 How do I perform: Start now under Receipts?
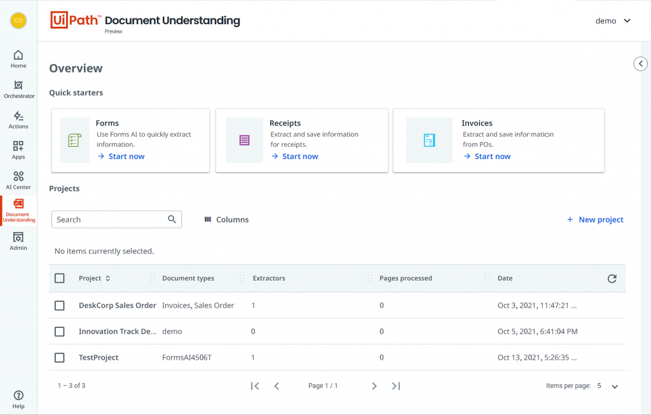pyautogui.click(x=295, y=156)
